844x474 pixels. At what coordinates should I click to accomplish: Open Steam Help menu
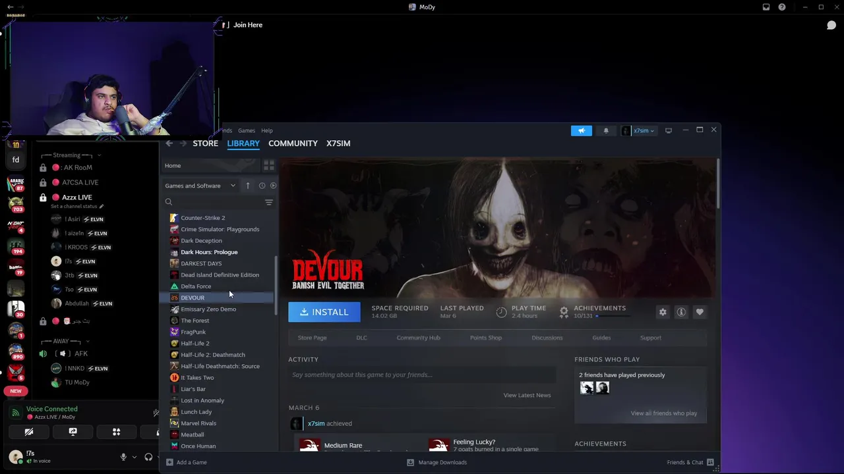point(266,130)
